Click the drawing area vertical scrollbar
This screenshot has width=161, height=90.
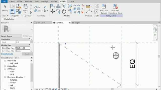coord(159,56)
